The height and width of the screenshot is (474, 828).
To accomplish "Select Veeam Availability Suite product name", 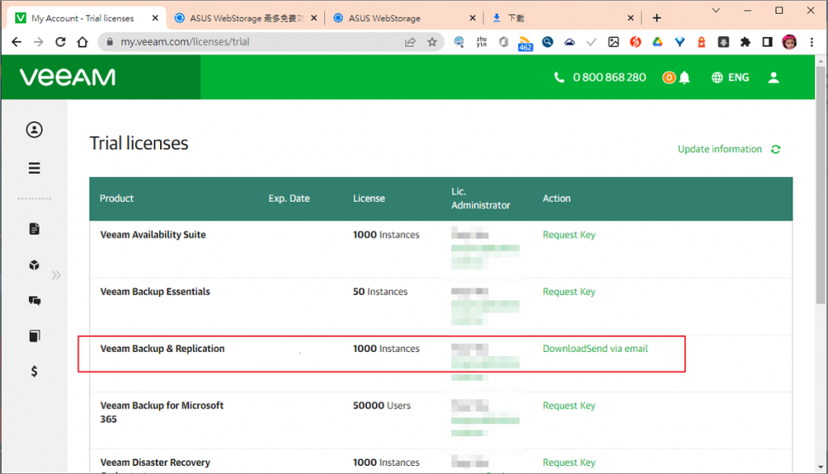I will pyautogui.click(x=153, y=235).
